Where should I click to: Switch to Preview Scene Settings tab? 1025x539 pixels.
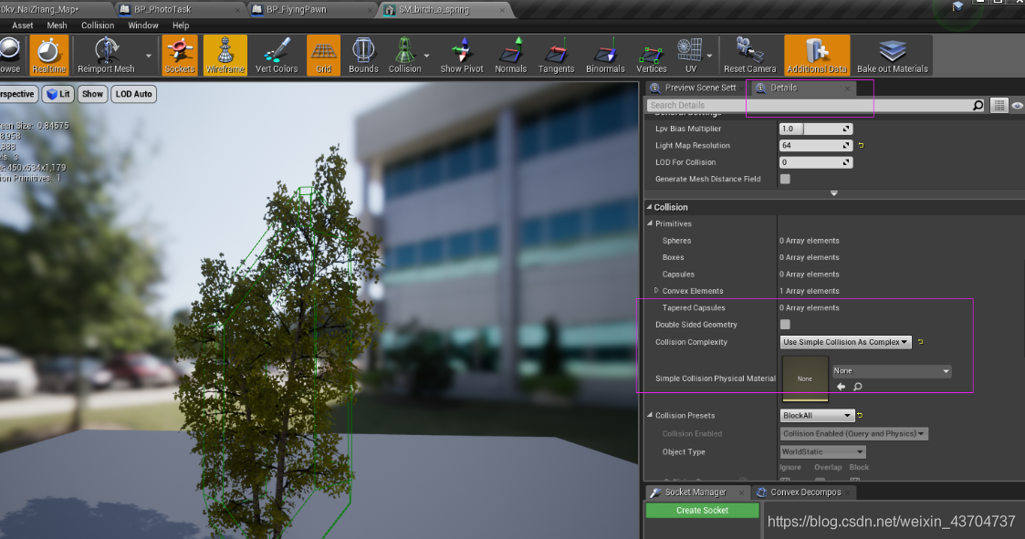(x=694, y=88)
